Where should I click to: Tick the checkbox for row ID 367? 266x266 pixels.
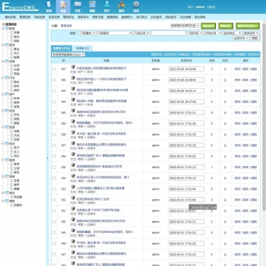point(54,69)
